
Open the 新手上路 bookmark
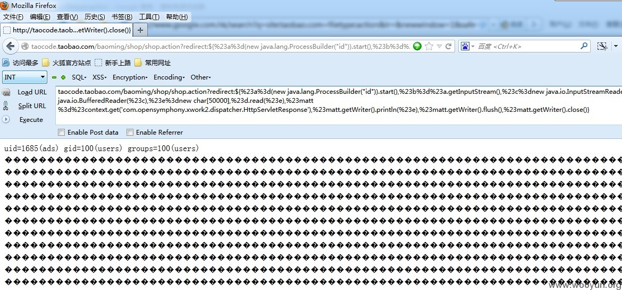pyautogui.click(x=113, y=63)
